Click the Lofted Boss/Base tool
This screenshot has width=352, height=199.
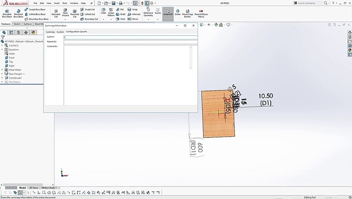coord(35,14)
